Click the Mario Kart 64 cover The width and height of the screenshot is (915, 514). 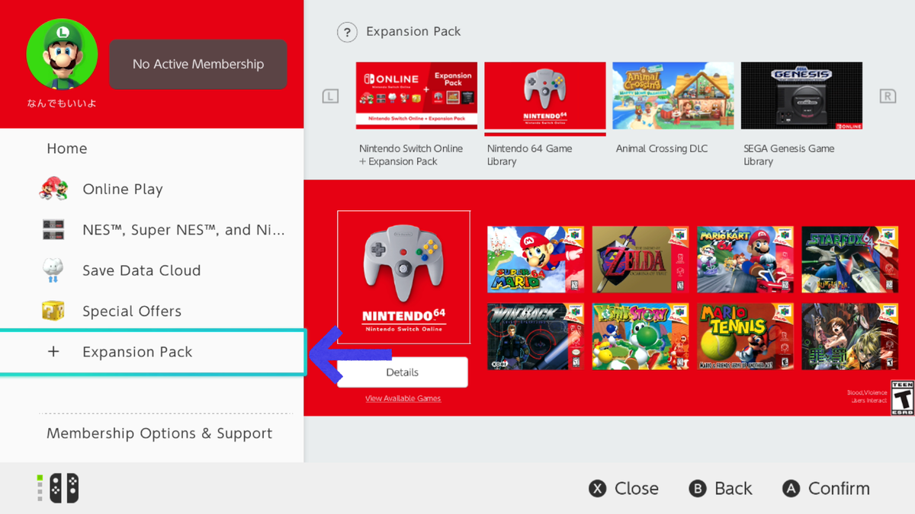coord(745,260)
